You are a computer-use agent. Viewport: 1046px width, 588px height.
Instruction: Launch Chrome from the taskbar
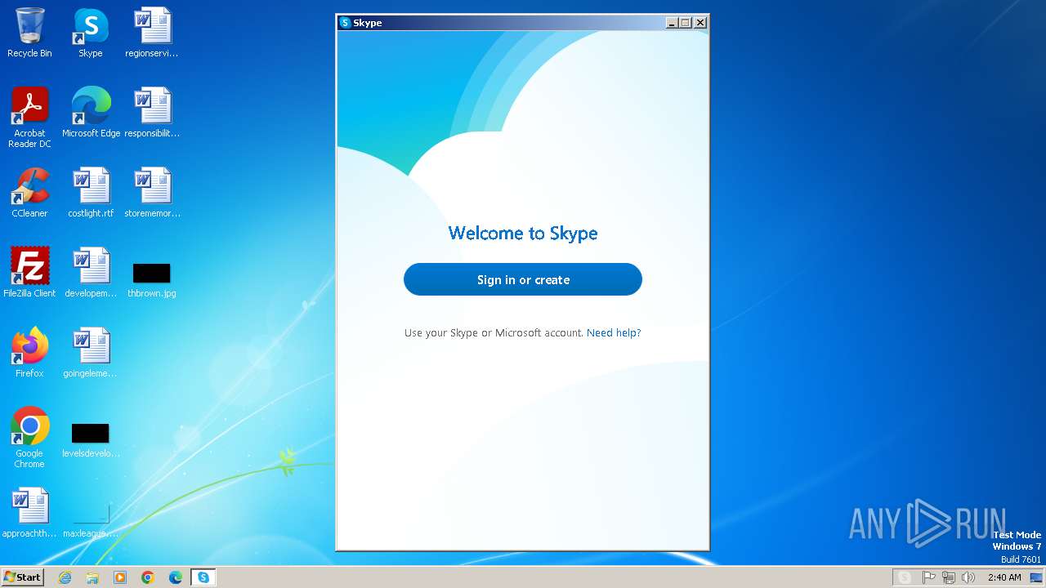coord(148,577)
